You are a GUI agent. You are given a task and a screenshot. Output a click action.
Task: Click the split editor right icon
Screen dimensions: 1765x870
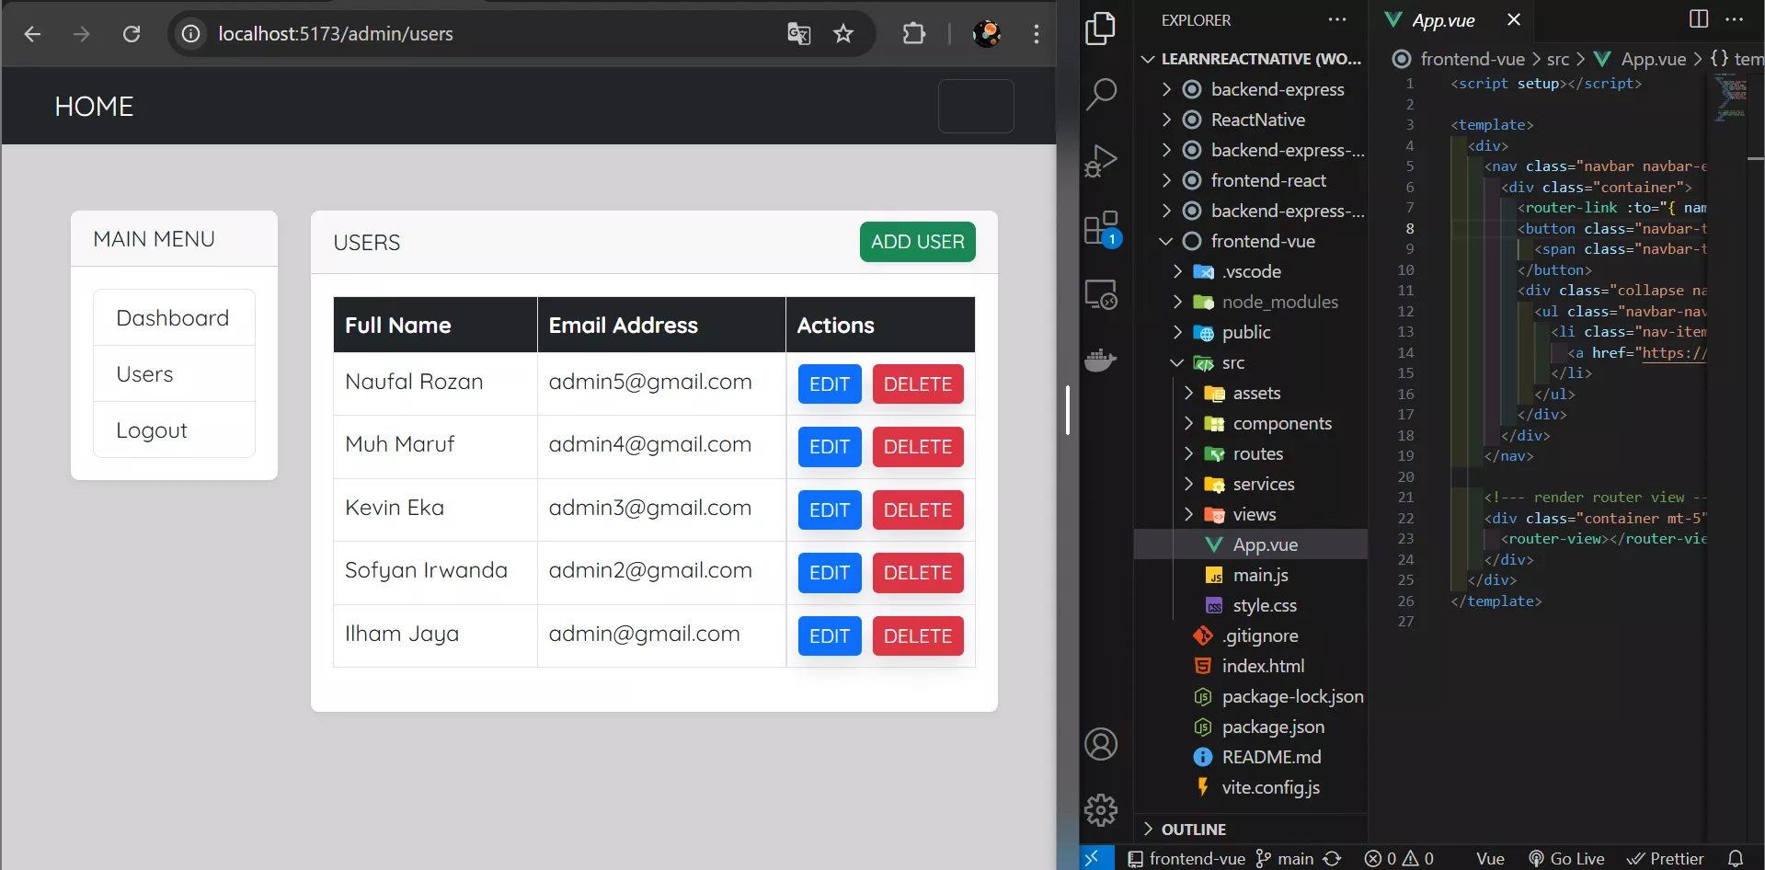(x=1699, y=19)
